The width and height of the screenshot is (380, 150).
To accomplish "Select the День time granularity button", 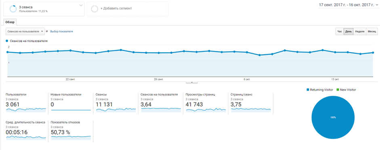I will 349,32.
